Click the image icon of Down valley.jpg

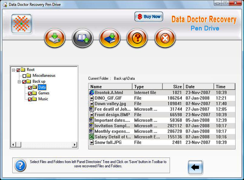92,104
